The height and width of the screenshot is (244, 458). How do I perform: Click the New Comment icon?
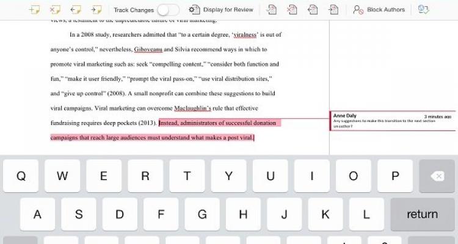pyautogui.click(x=35, y=10)
